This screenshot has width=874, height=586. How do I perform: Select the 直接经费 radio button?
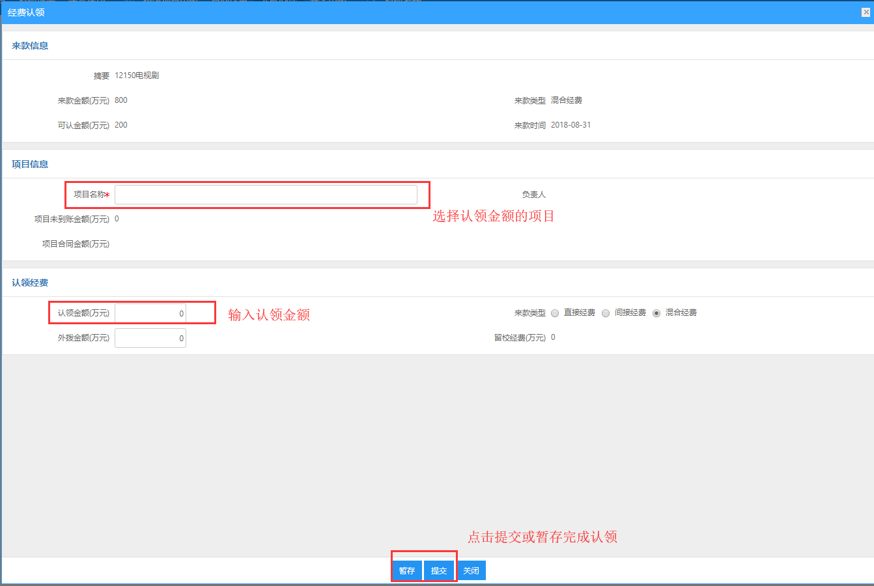[555, 313]
